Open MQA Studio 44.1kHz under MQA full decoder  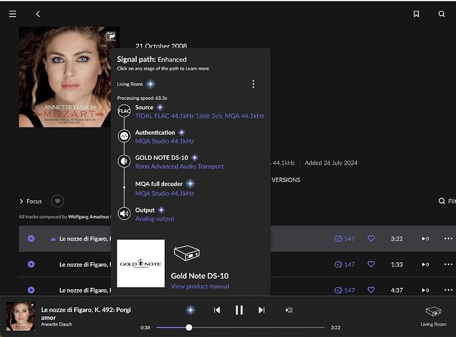tap(164, 193)
